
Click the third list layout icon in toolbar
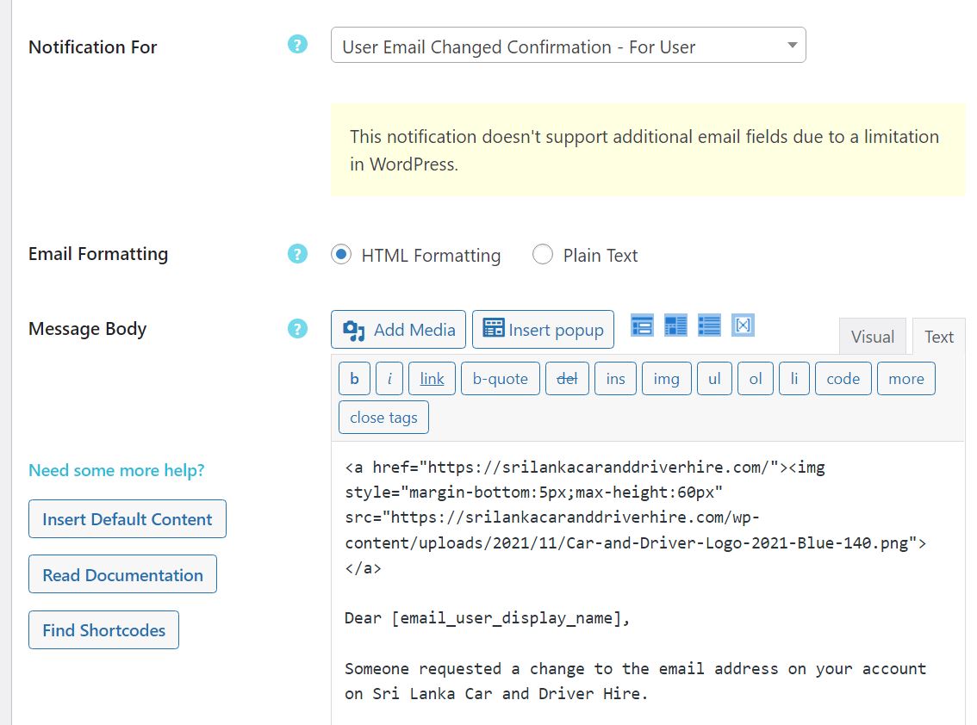pyautogui.click(x=709, y=325)
